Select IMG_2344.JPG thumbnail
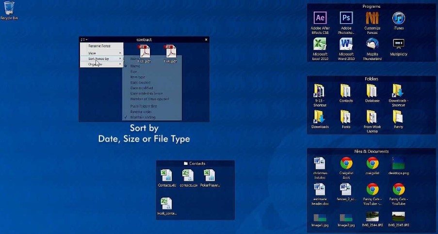The height and width of the screenshot is (234, 438). click(373, 217)
